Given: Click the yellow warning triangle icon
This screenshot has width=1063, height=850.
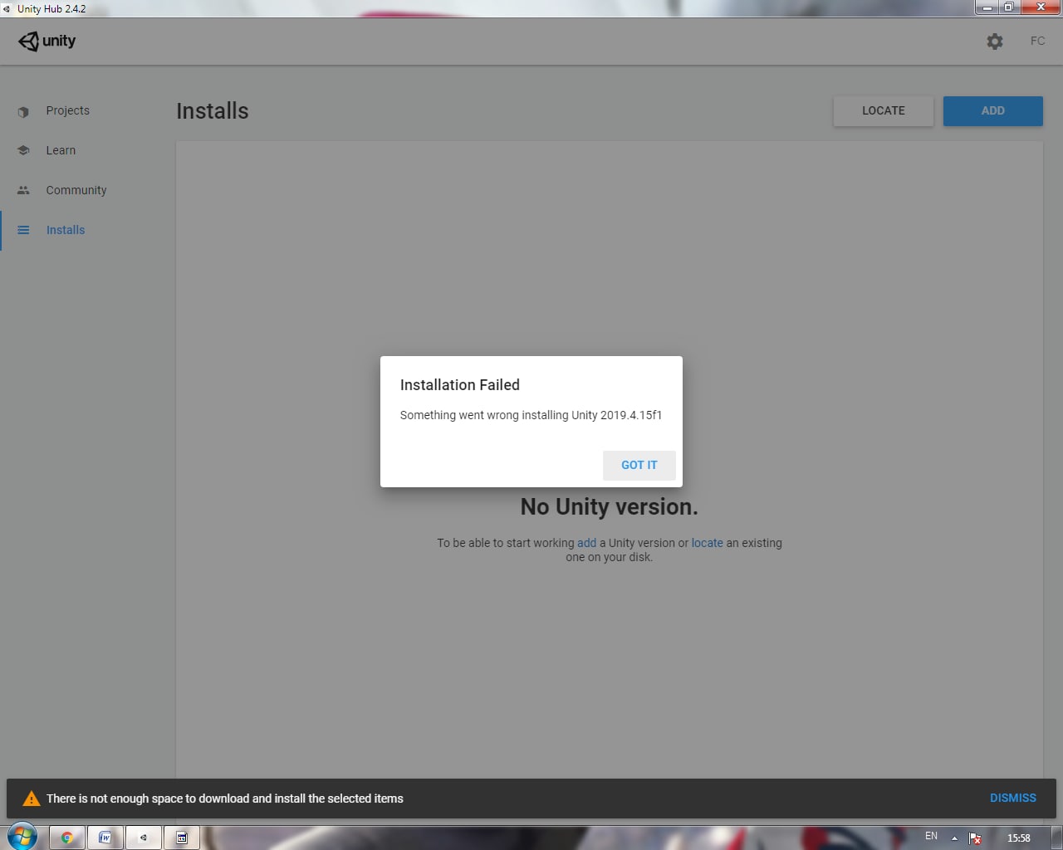Looking at the screenshot, I should pos(31,799).
